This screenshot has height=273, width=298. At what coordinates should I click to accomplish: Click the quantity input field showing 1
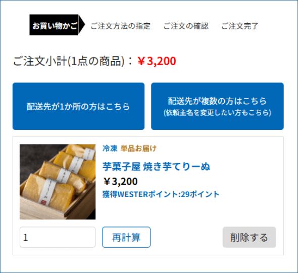pos(58,237)
